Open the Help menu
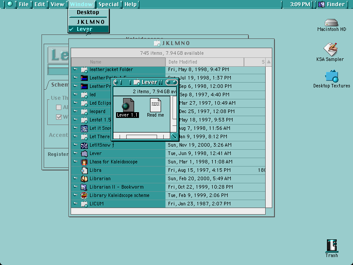 pyautogui.click(x=130, y=4)
